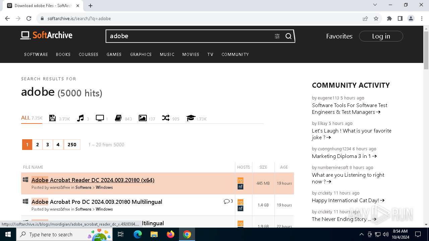The image size is (429, 241).
Task: Open Windows notification center
Action: [418, 234]
